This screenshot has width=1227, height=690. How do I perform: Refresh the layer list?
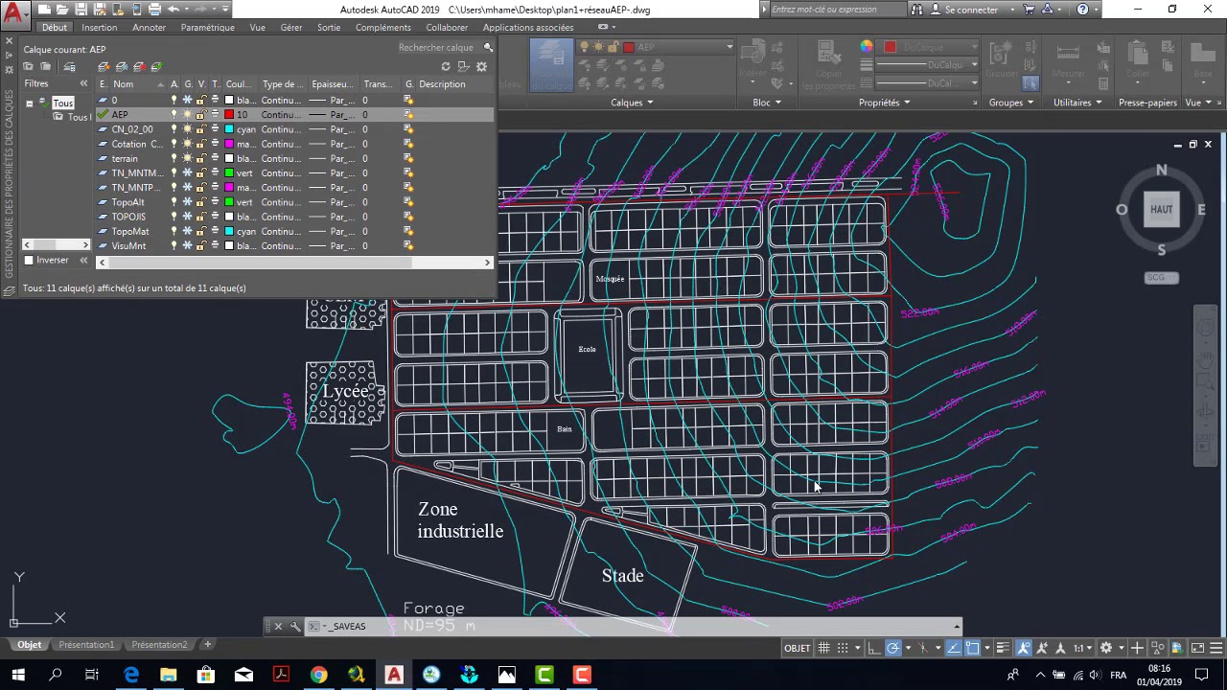[446, 66]
